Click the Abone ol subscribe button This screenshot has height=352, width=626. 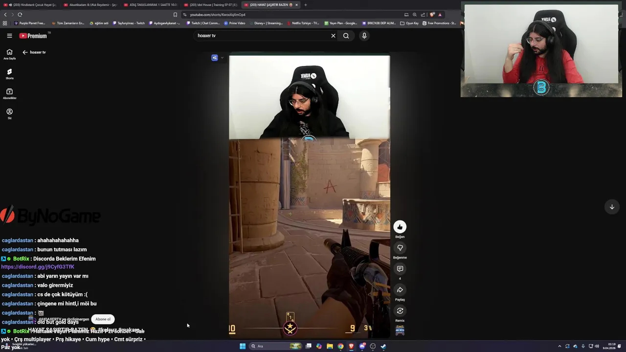[103, 319]
